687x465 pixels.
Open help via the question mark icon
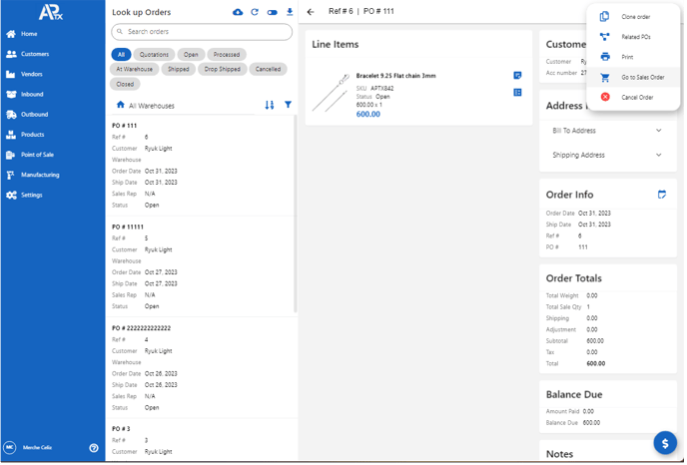[94, 448]
